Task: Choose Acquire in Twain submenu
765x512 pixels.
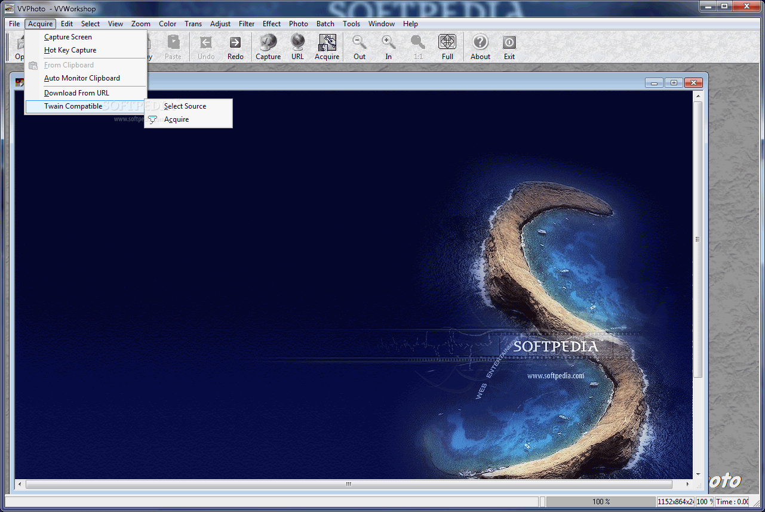Action: (188, 119)
